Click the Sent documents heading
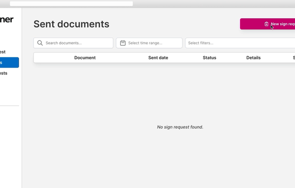Image resolution: width=295 pixels, height=188 pixels. pos(71,24)
